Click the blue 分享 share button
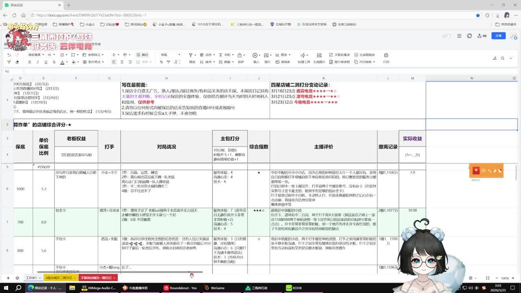The width and height of the screenshot is (521, 293). coord(499,36)
